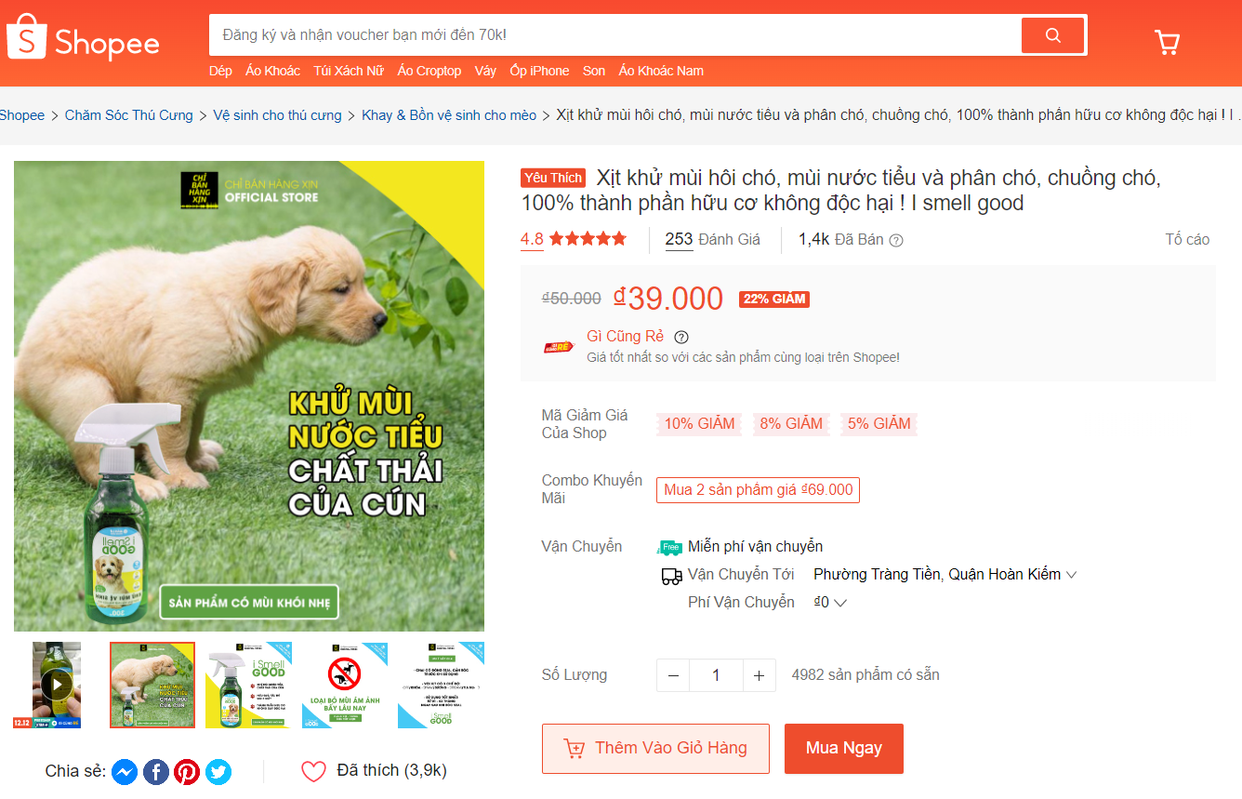Open help icon next to Gì Cũng Rẻ
Image resolution: width=1242 pixels, height=799 pixels.
[681, 337]
